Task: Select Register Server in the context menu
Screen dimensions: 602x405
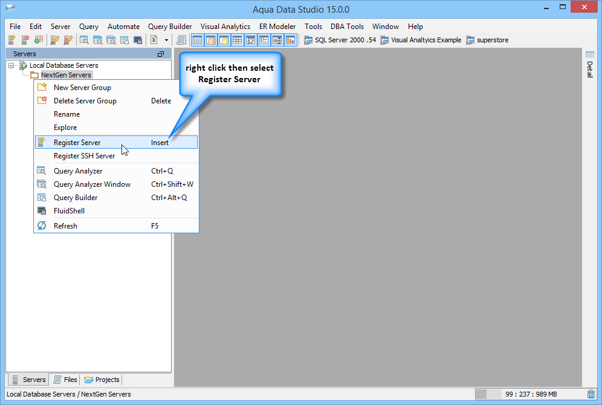Action: [116, 143]
